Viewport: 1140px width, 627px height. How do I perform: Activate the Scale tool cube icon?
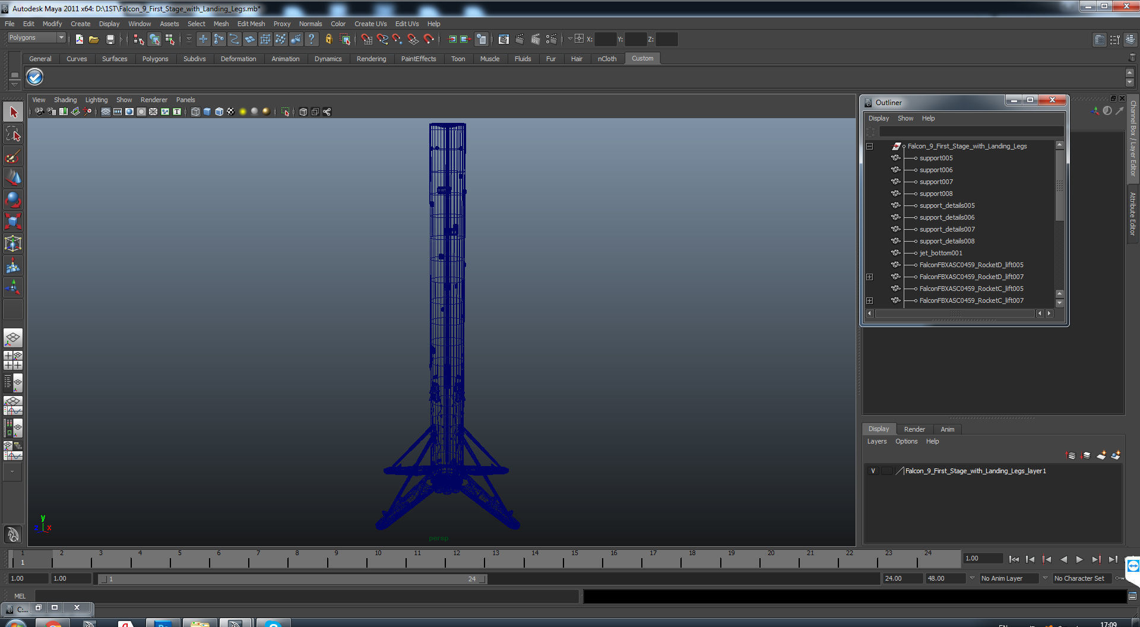coord(13,221)
